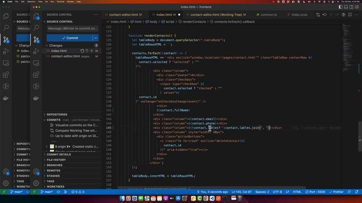Viewport: 362px width, 203px height.
Task: Click the Commit button
Action: (x=70, y=38)
